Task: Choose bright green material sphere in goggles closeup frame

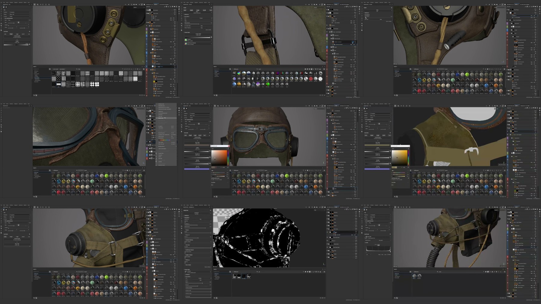Action: (x=106, y=176)
